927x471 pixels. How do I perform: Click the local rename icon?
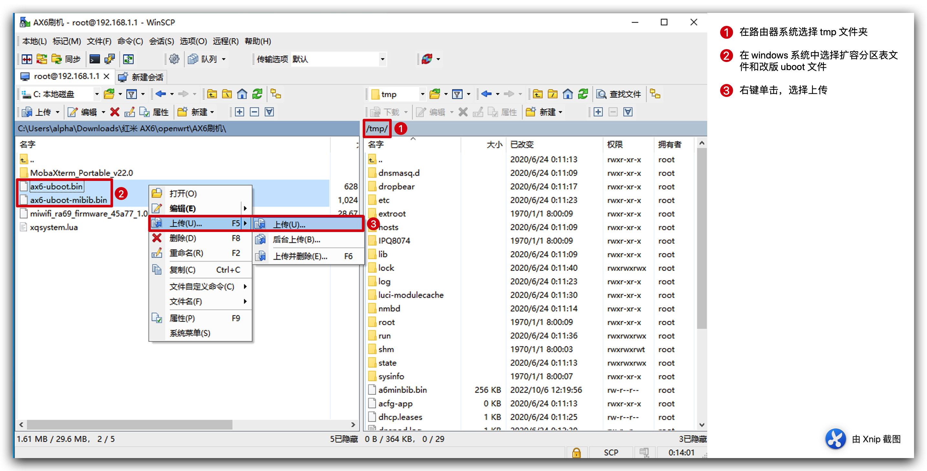coord(130,112)
